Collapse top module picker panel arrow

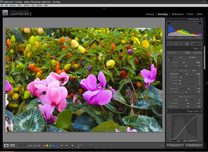104,8
